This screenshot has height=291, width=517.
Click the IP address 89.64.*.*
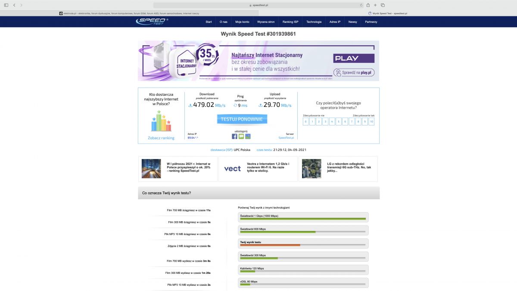tap(193, 138)
